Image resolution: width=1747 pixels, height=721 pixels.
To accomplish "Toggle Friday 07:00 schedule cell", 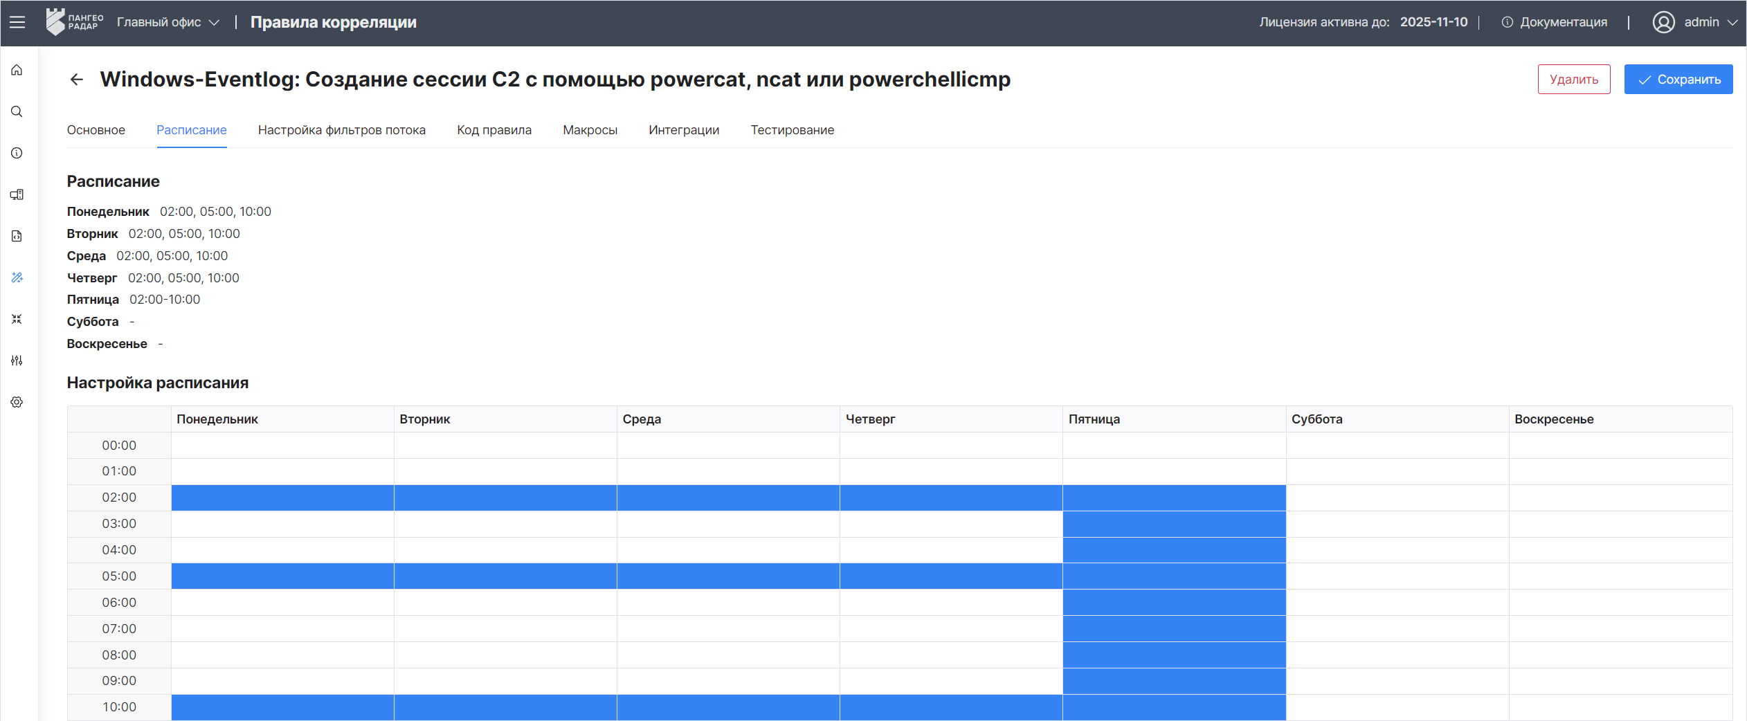I will click(x=1174, y=628).
